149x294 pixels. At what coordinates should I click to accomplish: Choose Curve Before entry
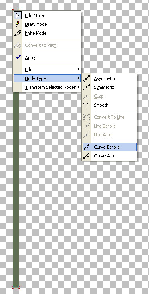coord(110,147)
